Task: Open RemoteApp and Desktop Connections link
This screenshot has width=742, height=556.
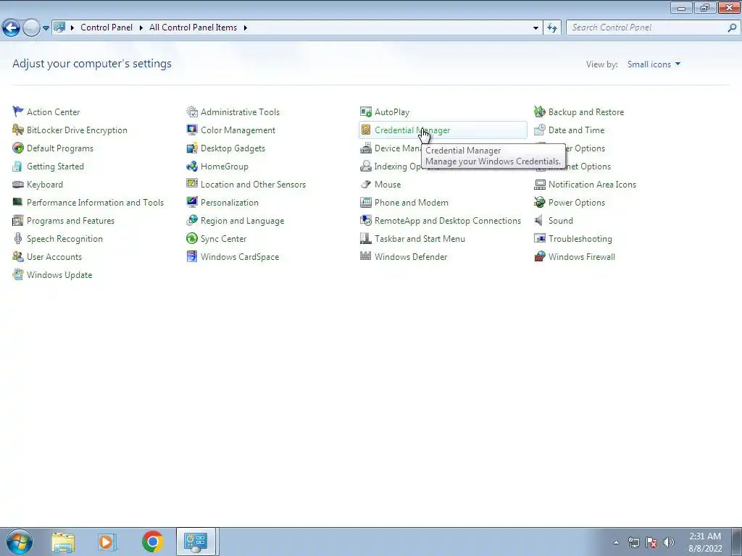Action: pos(448,221)
